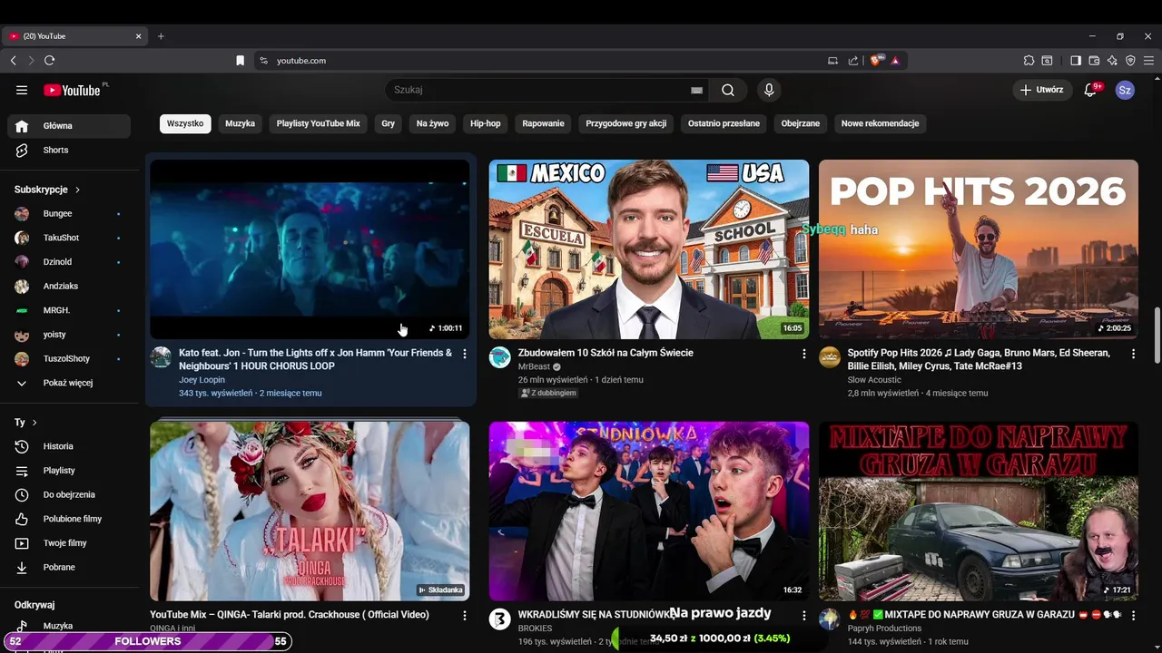Select the Ostatnio przesłane chip

coord(724,123)
